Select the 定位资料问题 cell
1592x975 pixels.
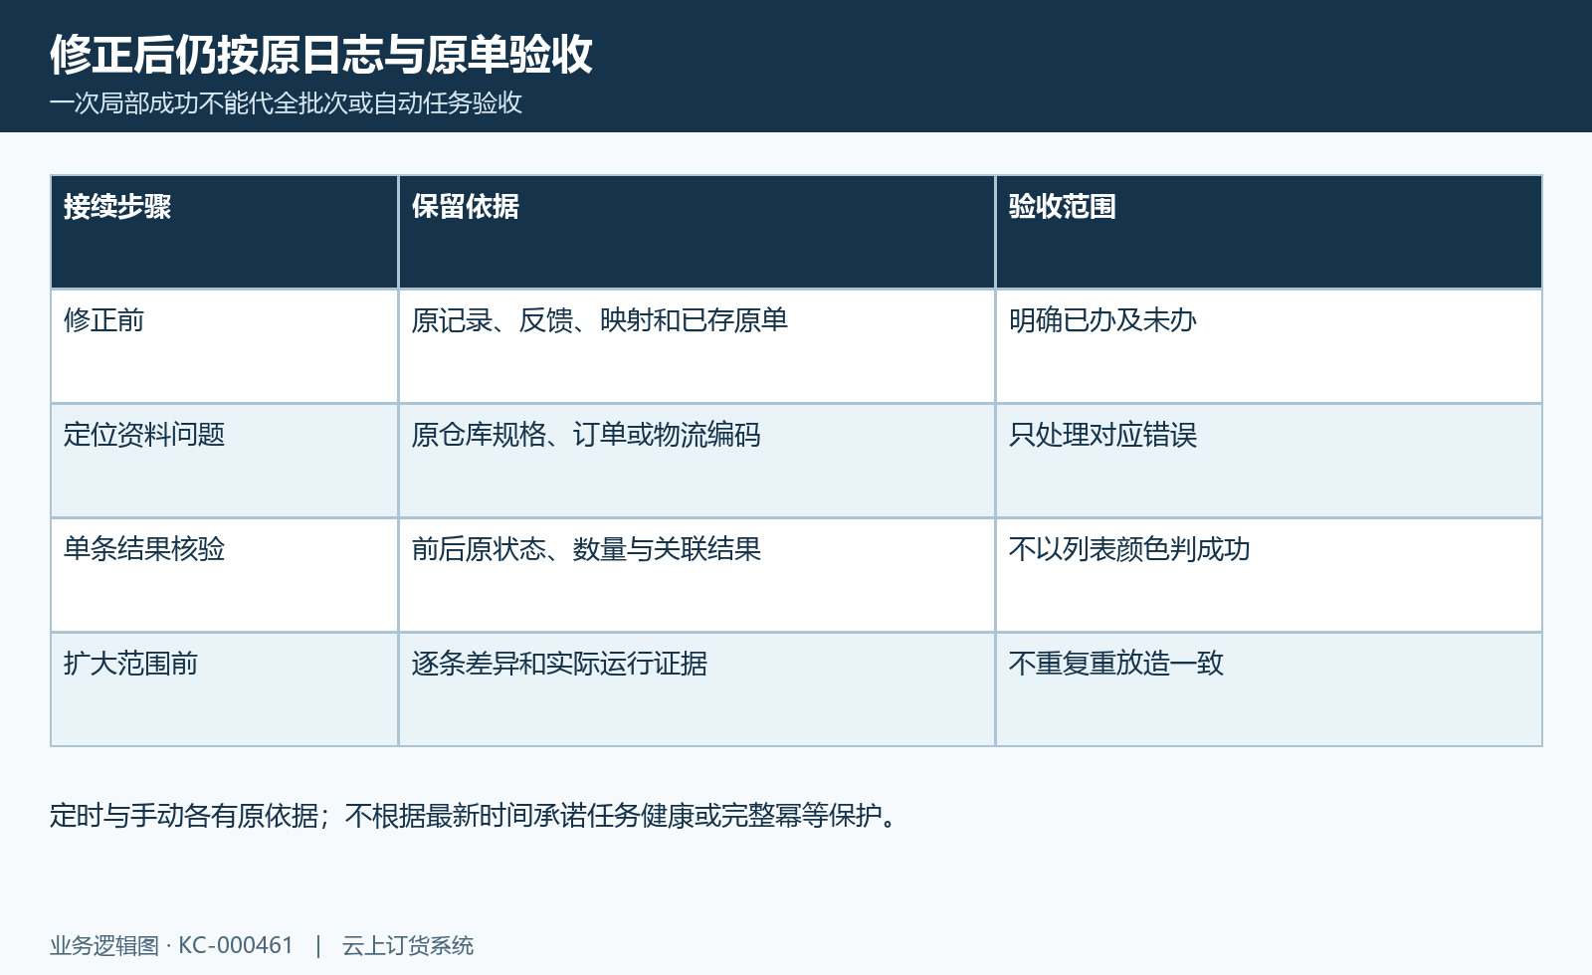click(x=225, y=461)
